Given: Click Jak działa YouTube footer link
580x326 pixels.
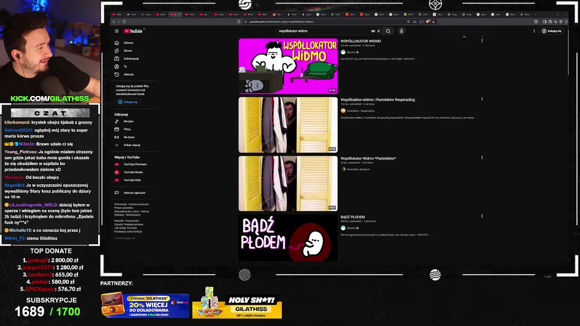Looking at the screenshot, I should (126, 228).
